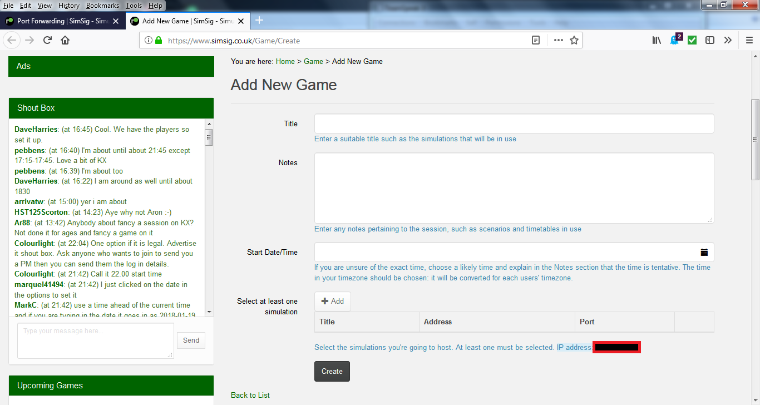Open the Tools menu
Screen dimensions: 760x405
tap(134, 5)
